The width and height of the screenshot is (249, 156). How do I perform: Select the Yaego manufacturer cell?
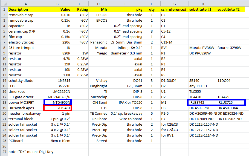[98, 53]
